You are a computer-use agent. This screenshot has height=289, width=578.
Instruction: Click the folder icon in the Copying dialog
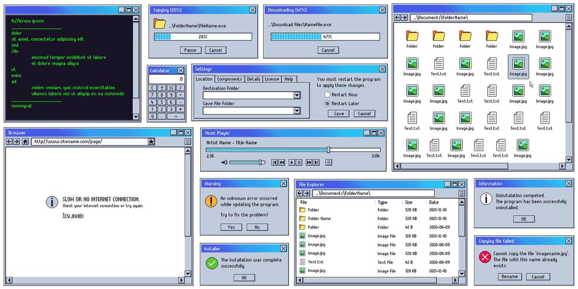click(x=161, y=24)
